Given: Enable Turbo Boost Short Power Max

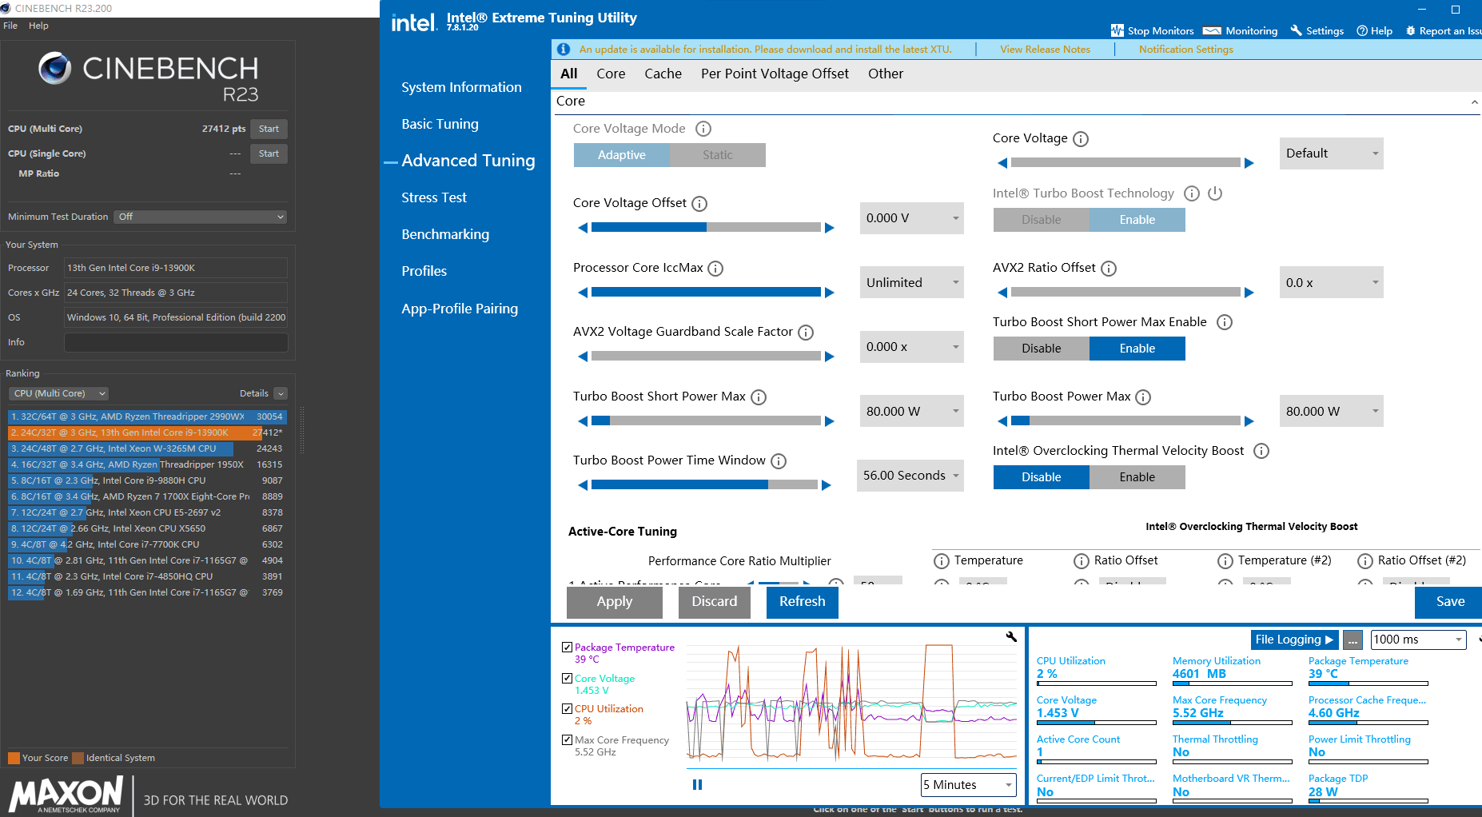Looking at the screenshot, I should pos(1137,349).
